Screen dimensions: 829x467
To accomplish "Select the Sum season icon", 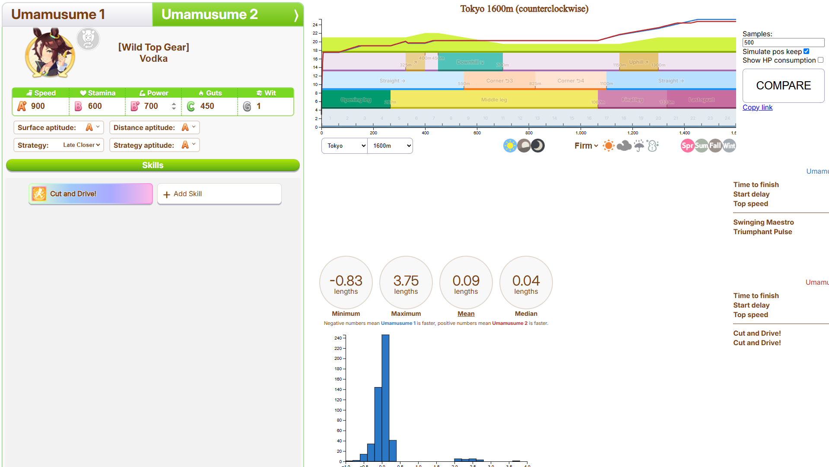I will [x=701, y=146].
